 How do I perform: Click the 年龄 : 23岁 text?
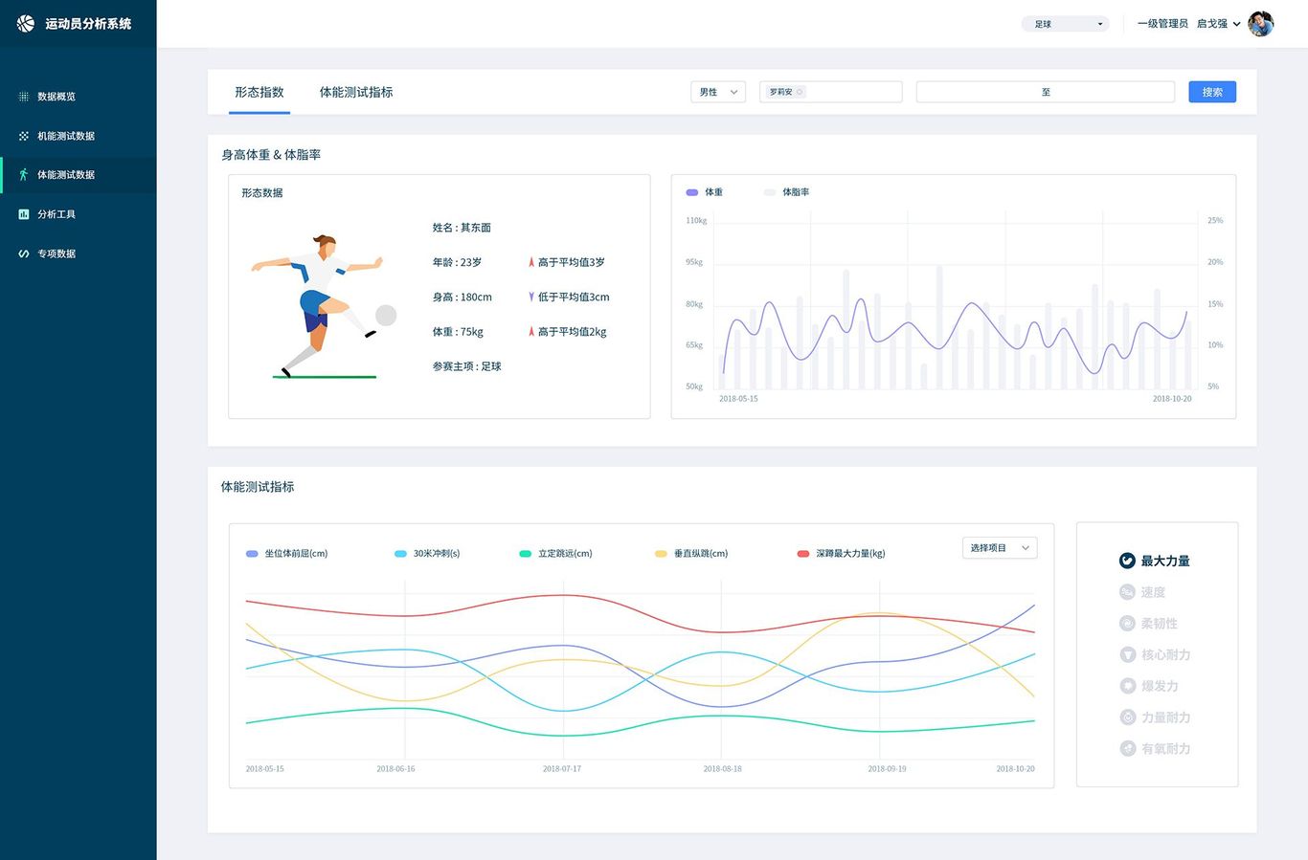pos(457,262)
